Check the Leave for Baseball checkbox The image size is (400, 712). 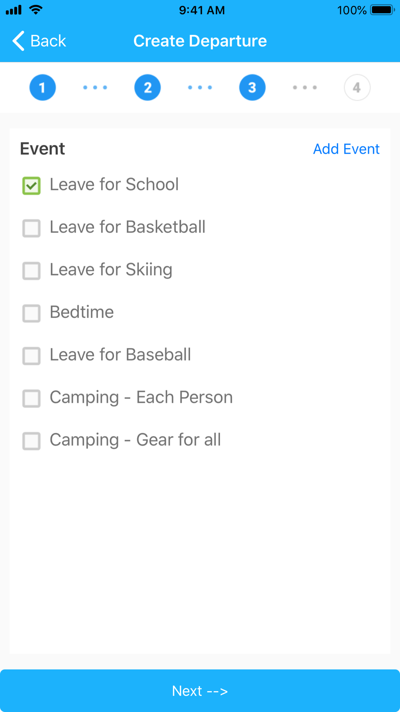[31, 356]
